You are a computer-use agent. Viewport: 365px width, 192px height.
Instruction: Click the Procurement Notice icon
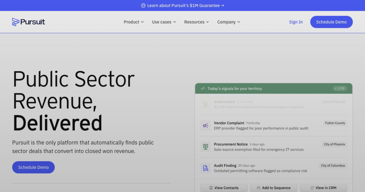[x=206, y=147]
